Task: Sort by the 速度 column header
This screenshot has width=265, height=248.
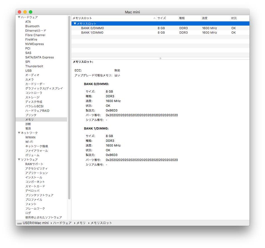Action: [x=216, y=18]
